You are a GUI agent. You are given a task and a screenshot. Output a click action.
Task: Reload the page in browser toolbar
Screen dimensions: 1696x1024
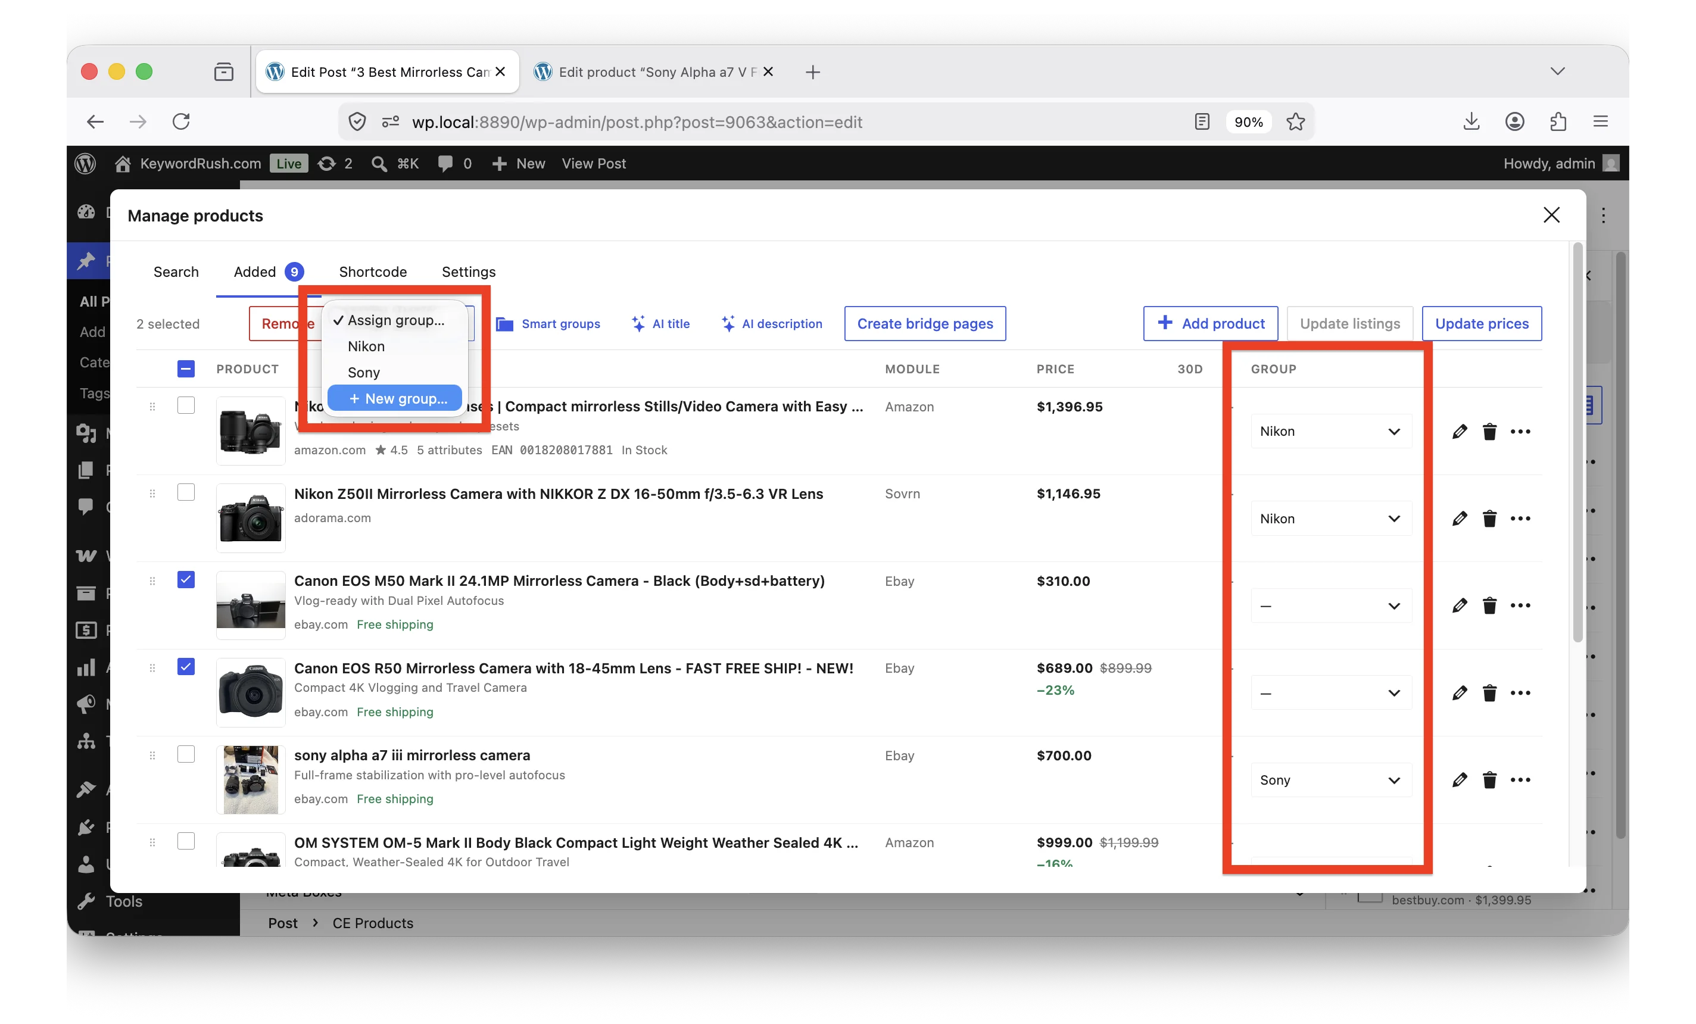tap(181, 122)
